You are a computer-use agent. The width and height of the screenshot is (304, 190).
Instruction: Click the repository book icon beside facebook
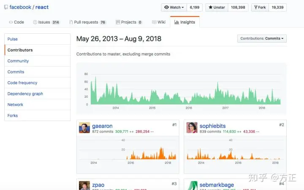point(6,7)
